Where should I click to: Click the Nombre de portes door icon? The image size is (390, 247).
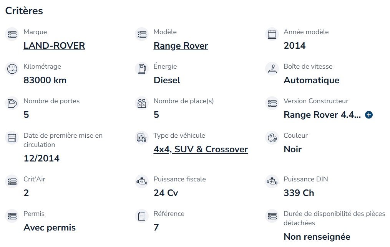[x=12, y=103]
